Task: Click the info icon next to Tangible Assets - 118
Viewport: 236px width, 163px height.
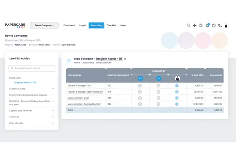Action: pyautogui.click(x=125, y=59)
